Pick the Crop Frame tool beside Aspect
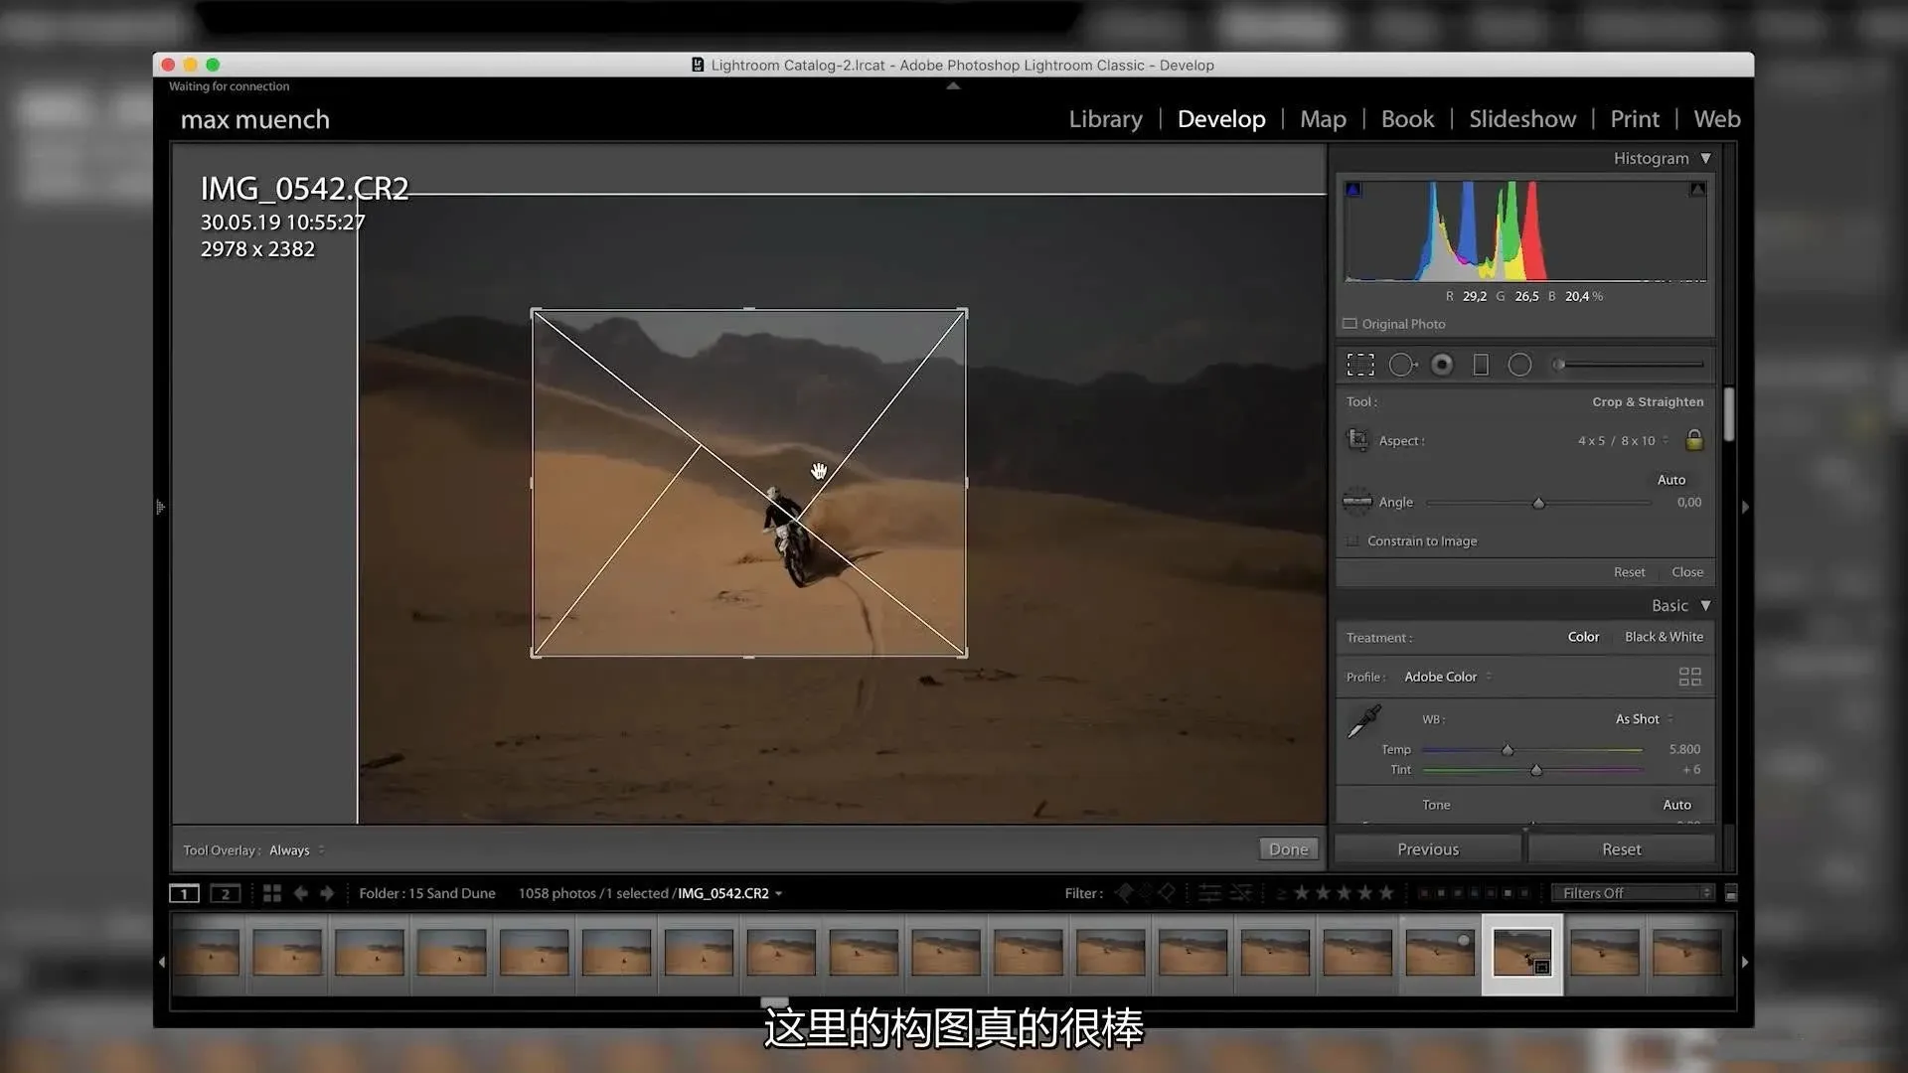This screenshot has width=1908, height=1073. (1357, 439)
